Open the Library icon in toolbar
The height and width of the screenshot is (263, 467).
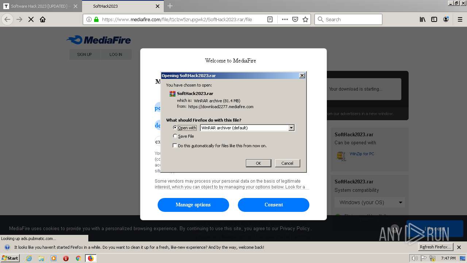422,19
